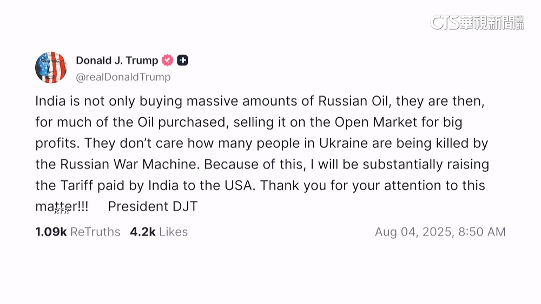The height and width of the screenshot is (304, 541).
Task: Click the "President DJT" signature text
Action: click(153, 206)
